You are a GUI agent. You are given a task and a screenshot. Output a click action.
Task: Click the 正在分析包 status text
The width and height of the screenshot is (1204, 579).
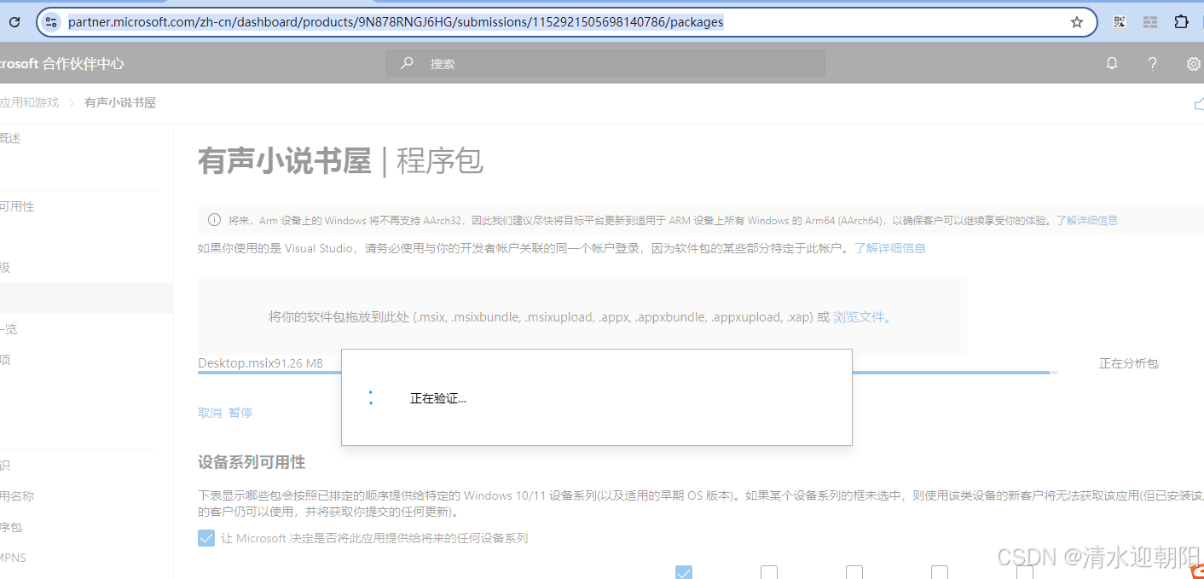coord(1128,363)
